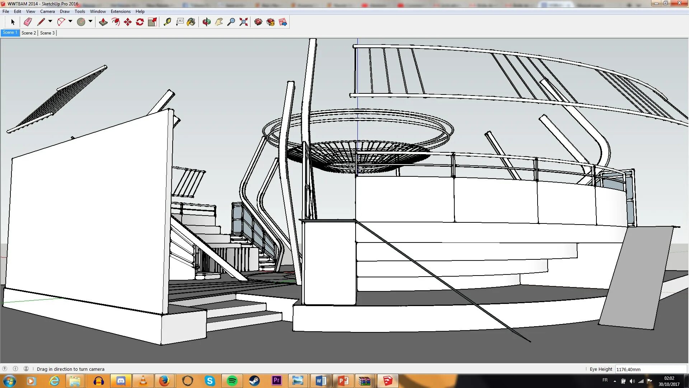Image resolution: width=689 pixels, height=388 pixels.
Task: Expand the arc tool dropdown arrow
Action: [x=70, y=22]
